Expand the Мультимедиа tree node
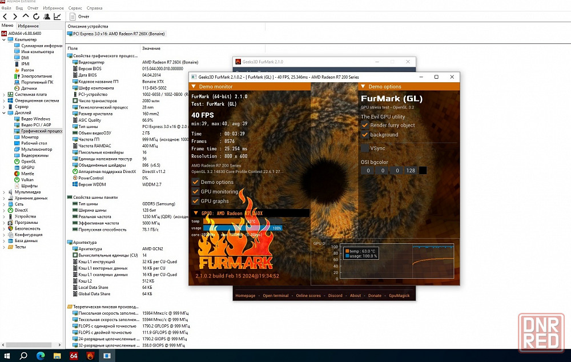This screenshot has width=571, height=362. [3, 192]
